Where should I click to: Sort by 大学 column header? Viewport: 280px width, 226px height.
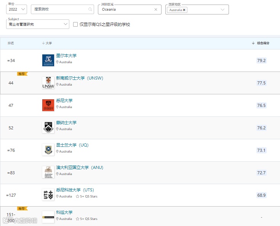[x=47, y=43]
